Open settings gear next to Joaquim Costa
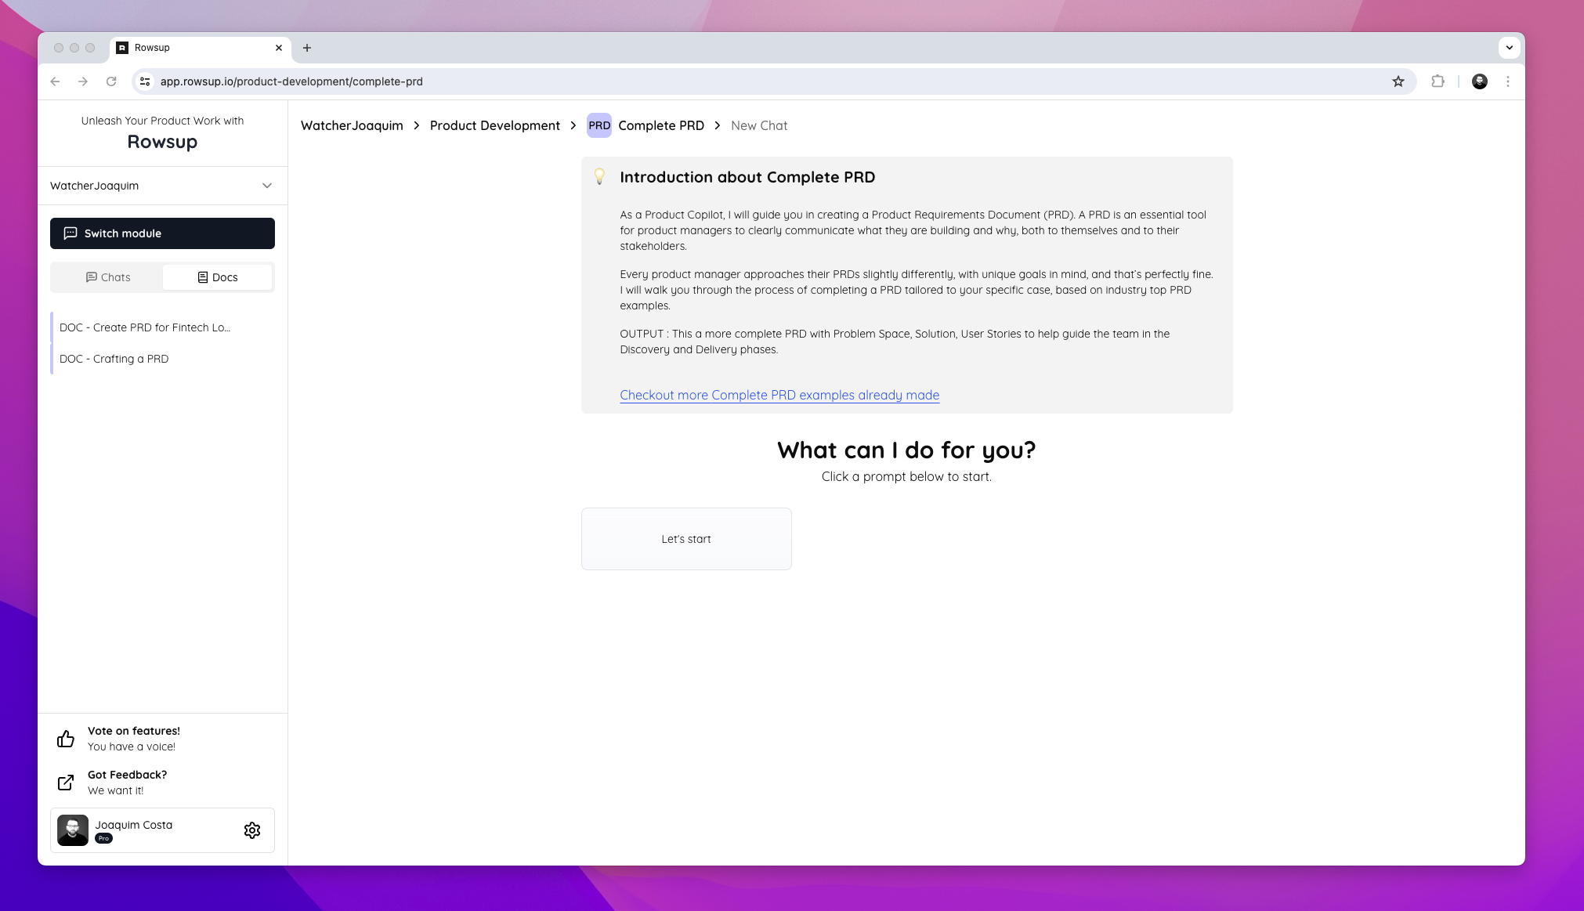Image resolution: width=1584 pixels, height=911 pixels. point(251,830)
